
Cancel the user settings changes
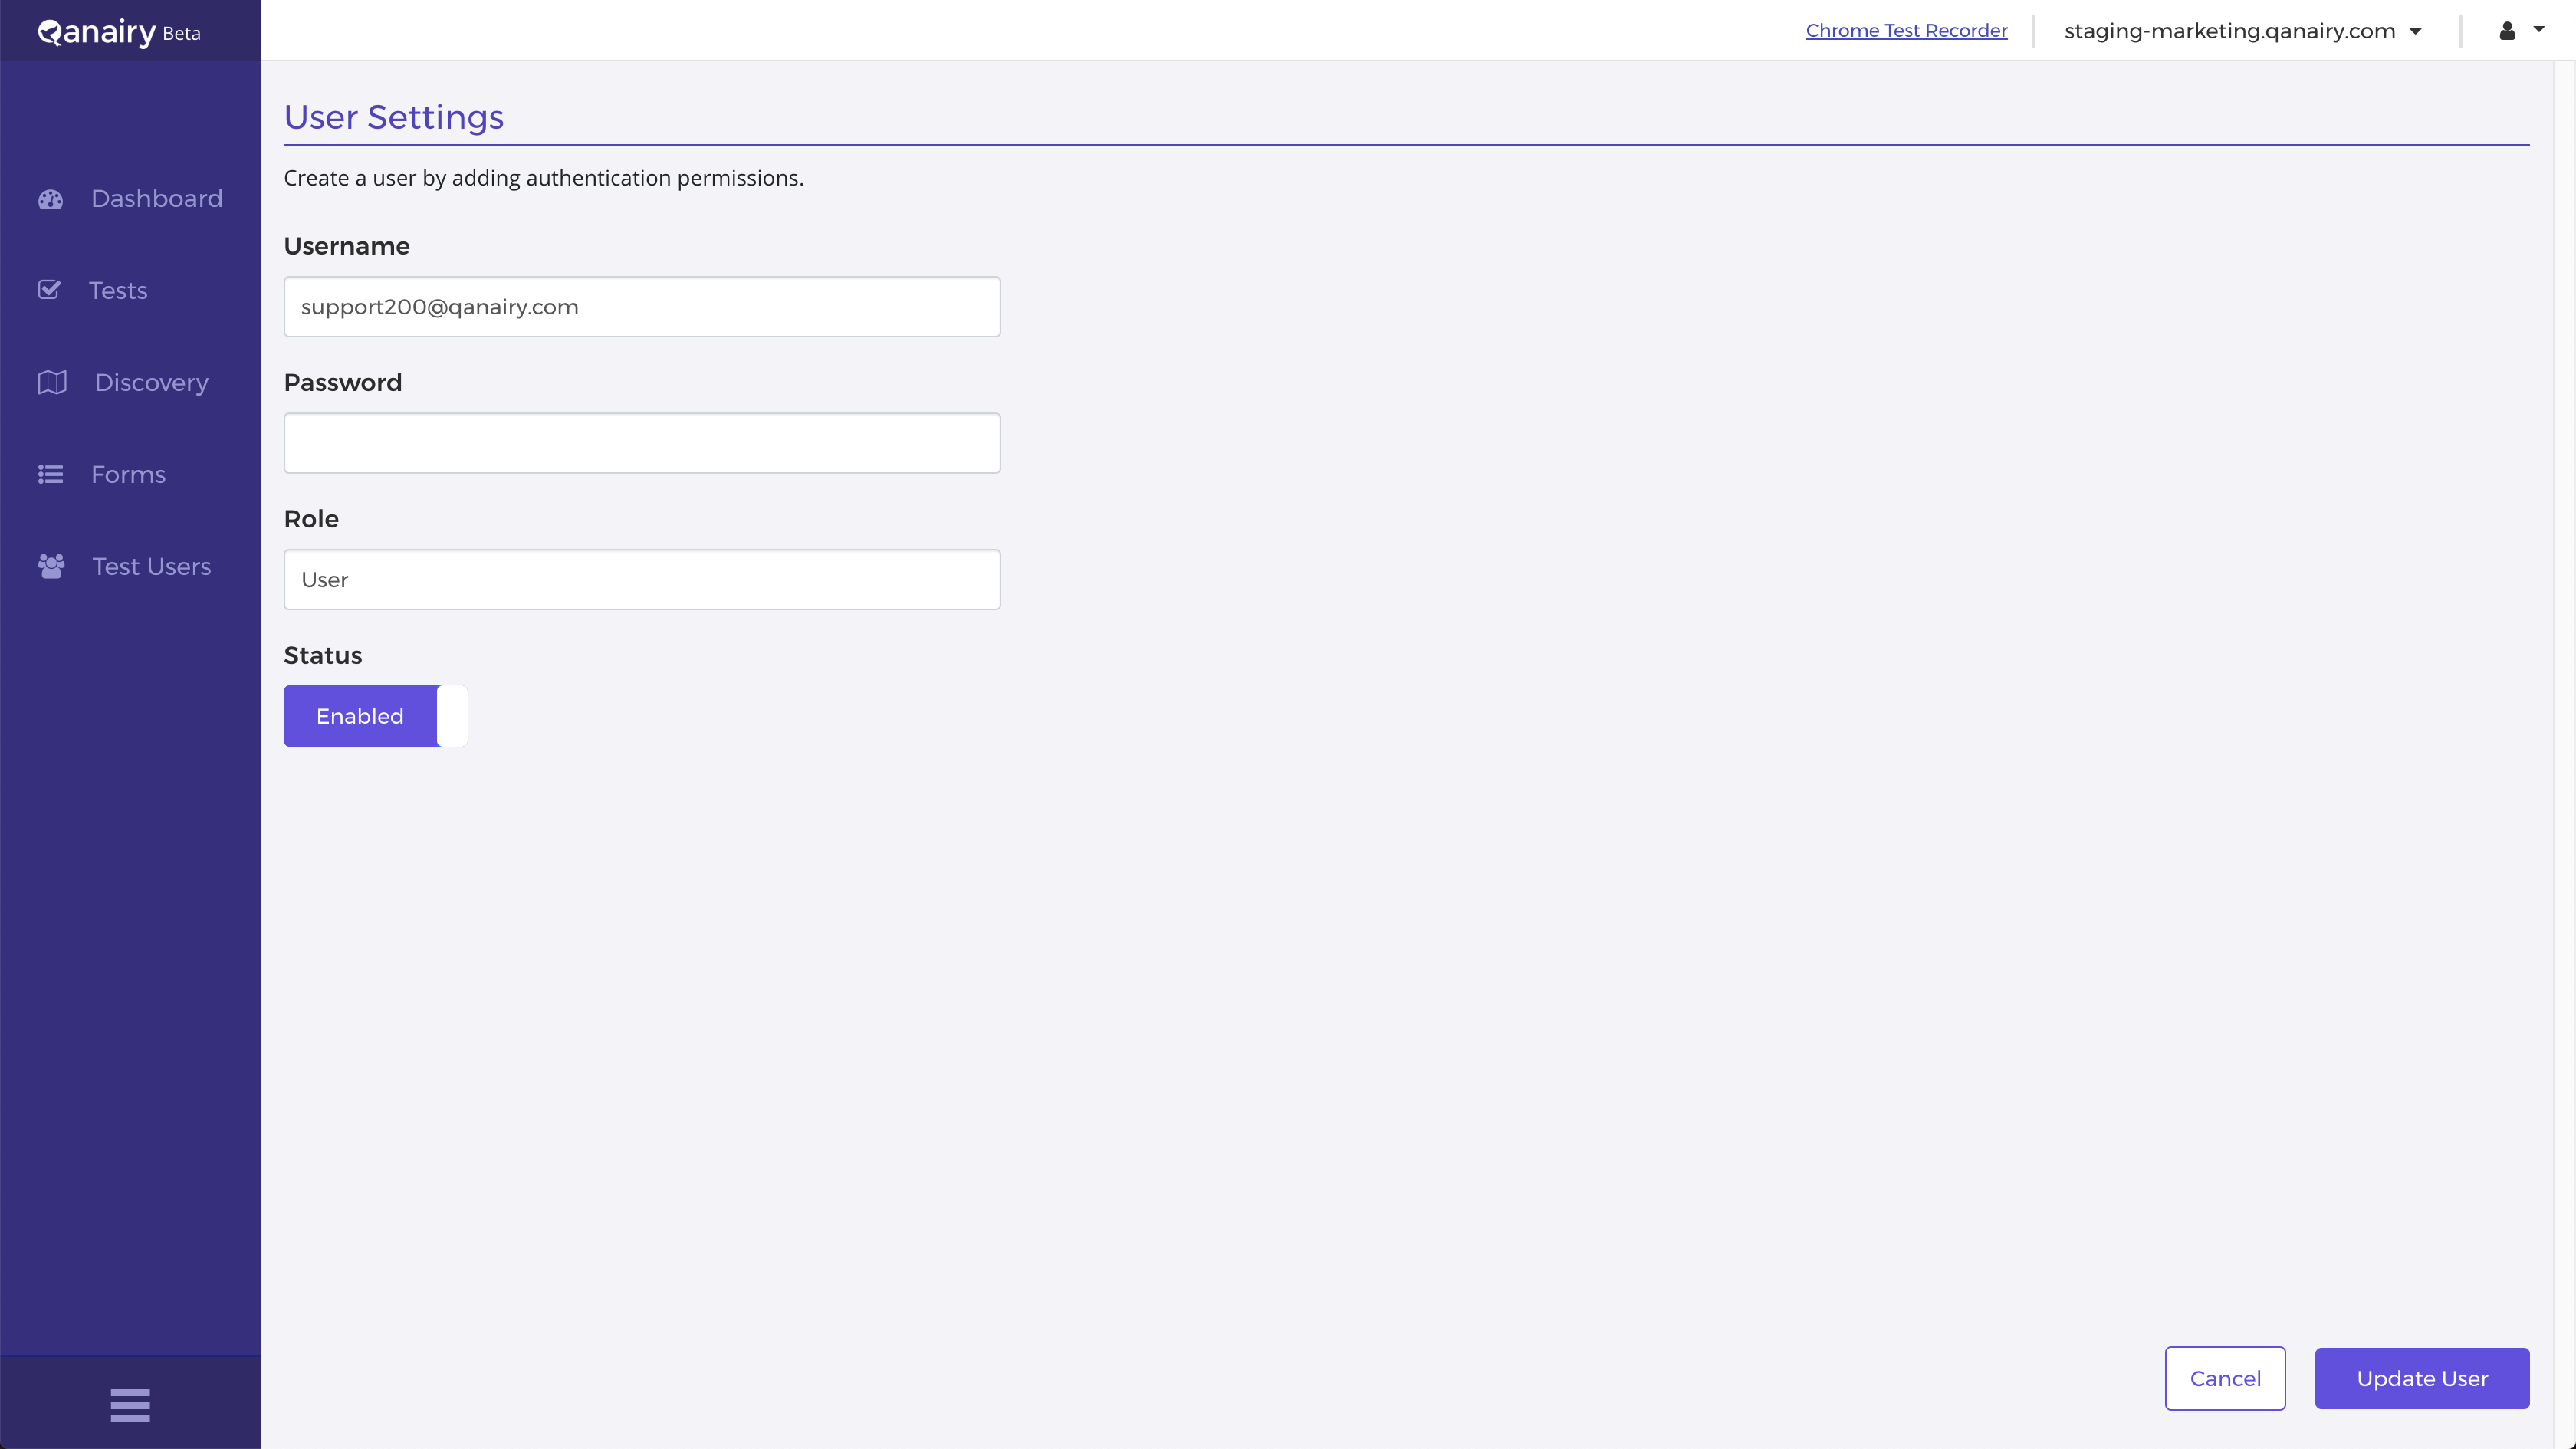tap(2225, 1378)
